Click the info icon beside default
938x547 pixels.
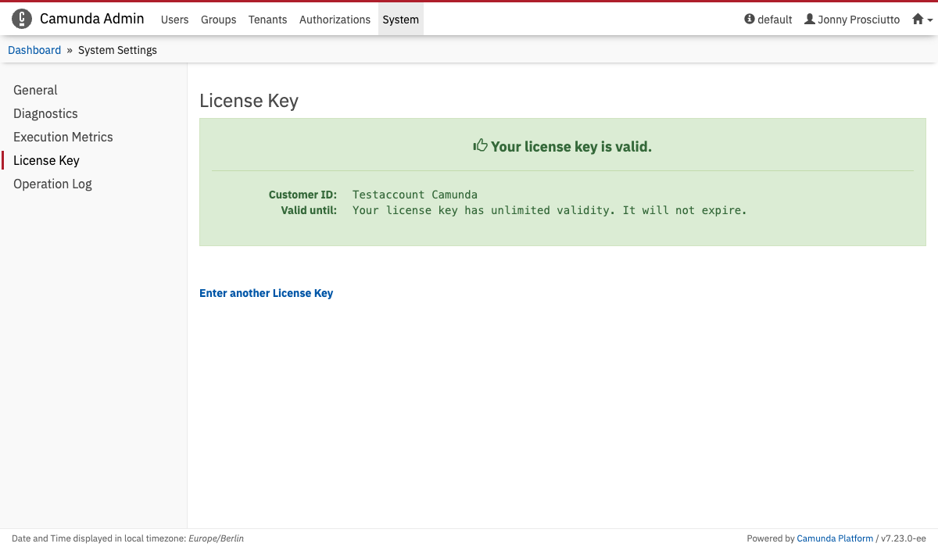tap(750, 20)
